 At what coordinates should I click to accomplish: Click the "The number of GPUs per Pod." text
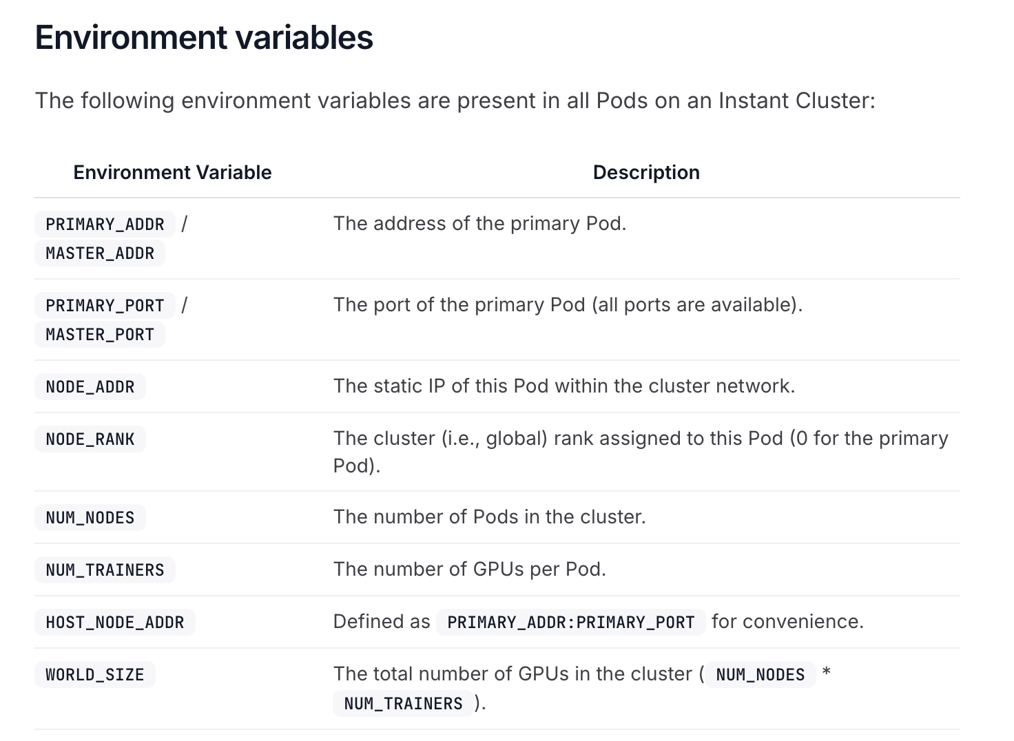tap(469, 570)
